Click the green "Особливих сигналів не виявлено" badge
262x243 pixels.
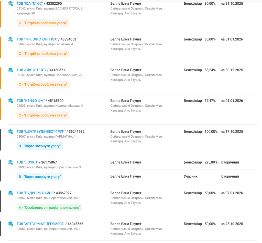[x=49, y=208]
